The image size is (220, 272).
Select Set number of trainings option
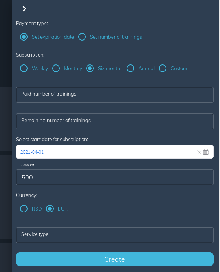tap(82, 37)
